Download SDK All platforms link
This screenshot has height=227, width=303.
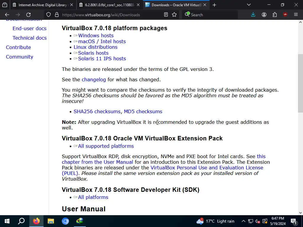[x=93, y=197]
